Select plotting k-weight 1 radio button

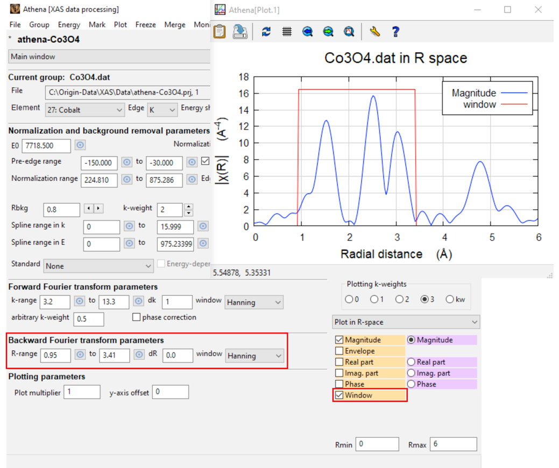(374, 300)
